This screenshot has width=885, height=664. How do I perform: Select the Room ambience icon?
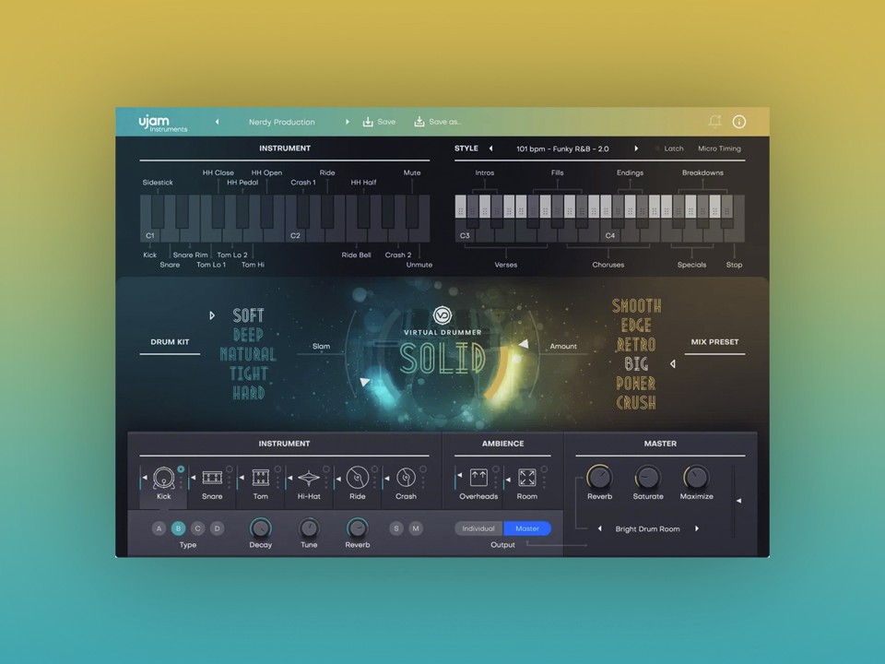coord(526,478)
